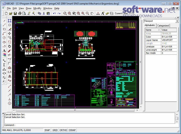
Task: Choose the Mirror tool
Action: click(9, 76)
